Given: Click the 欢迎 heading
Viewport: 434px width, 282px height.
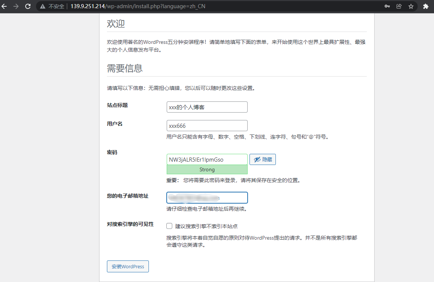Looking at the screenshot, I should 116,23.
